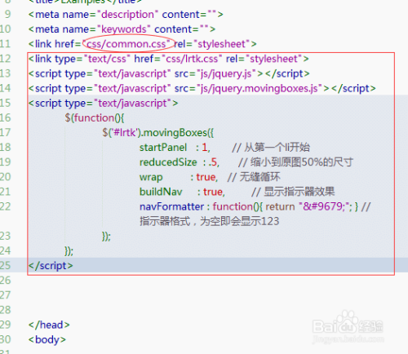Click "js/jquery.movingboxes.js" source path
The image size is (408, 354).
click(259, 88)
